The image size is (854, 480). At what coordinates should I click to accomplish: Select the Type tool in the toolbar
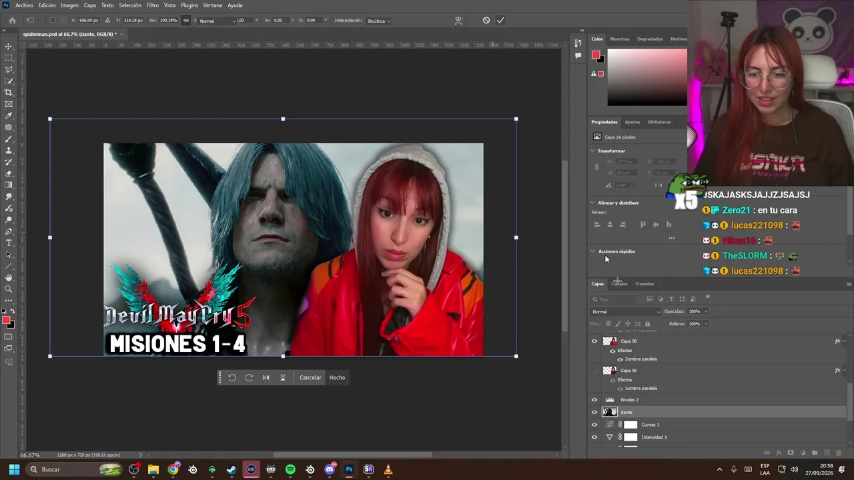click(9, 243)
